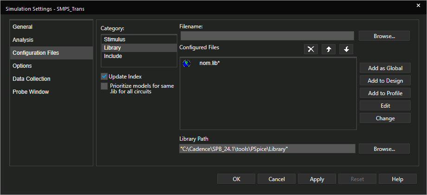Enable Prioritize models for same .lib checkbox
This screenshot has width=427, height=195.
point(104,86)
